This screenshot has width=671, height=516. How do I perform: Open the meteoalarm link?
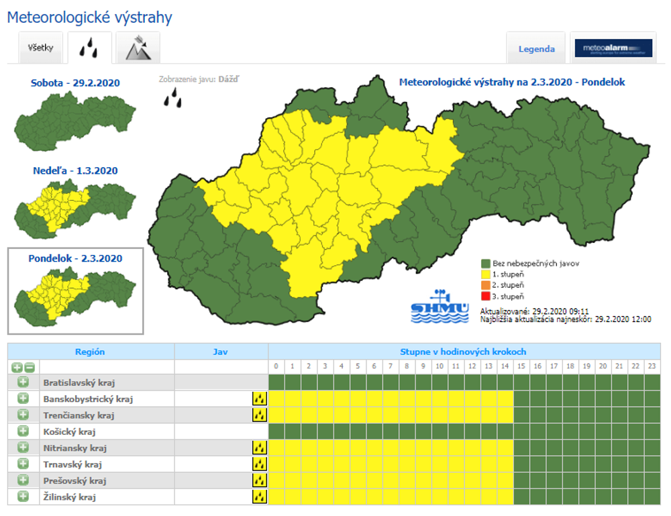[615, 48]
